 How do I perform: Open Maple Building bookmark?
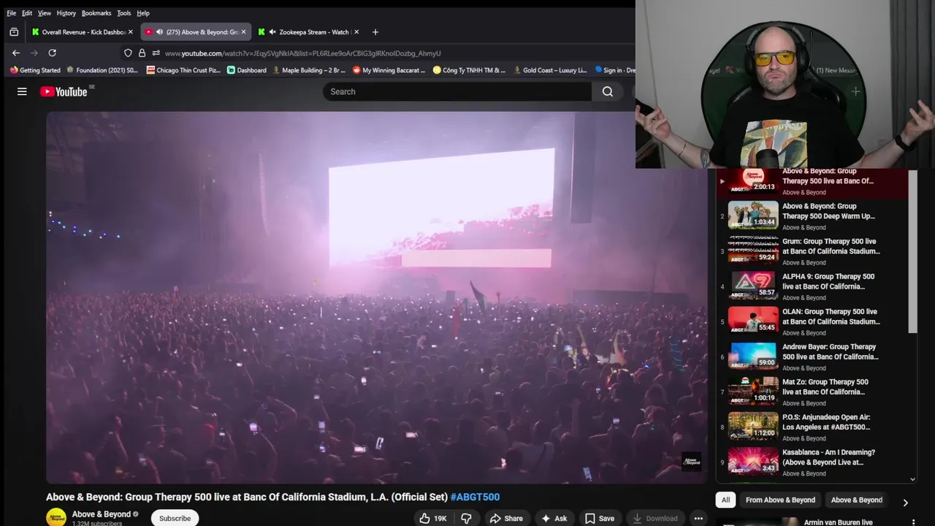(x=309, y=70)
